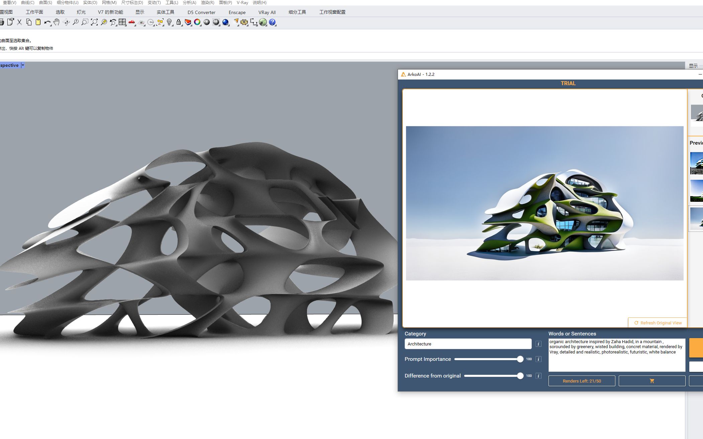Click the Undo arrow icon
This screenshot has width=703, height=439.
click(47, 22)
